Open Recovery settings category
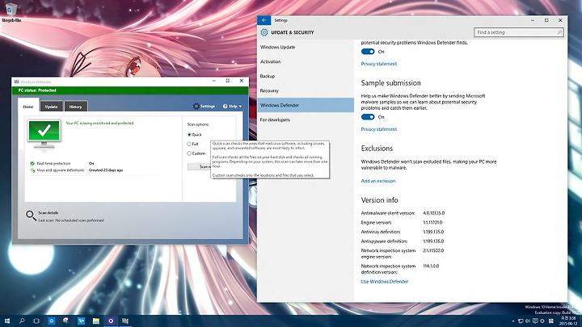The image size is (582, 327). pos(306,90)
